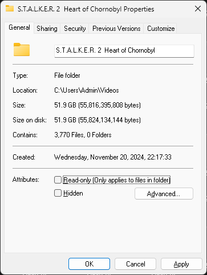
Task: Open Advanced attributes dialog
Action: click(x=164, y=194)
